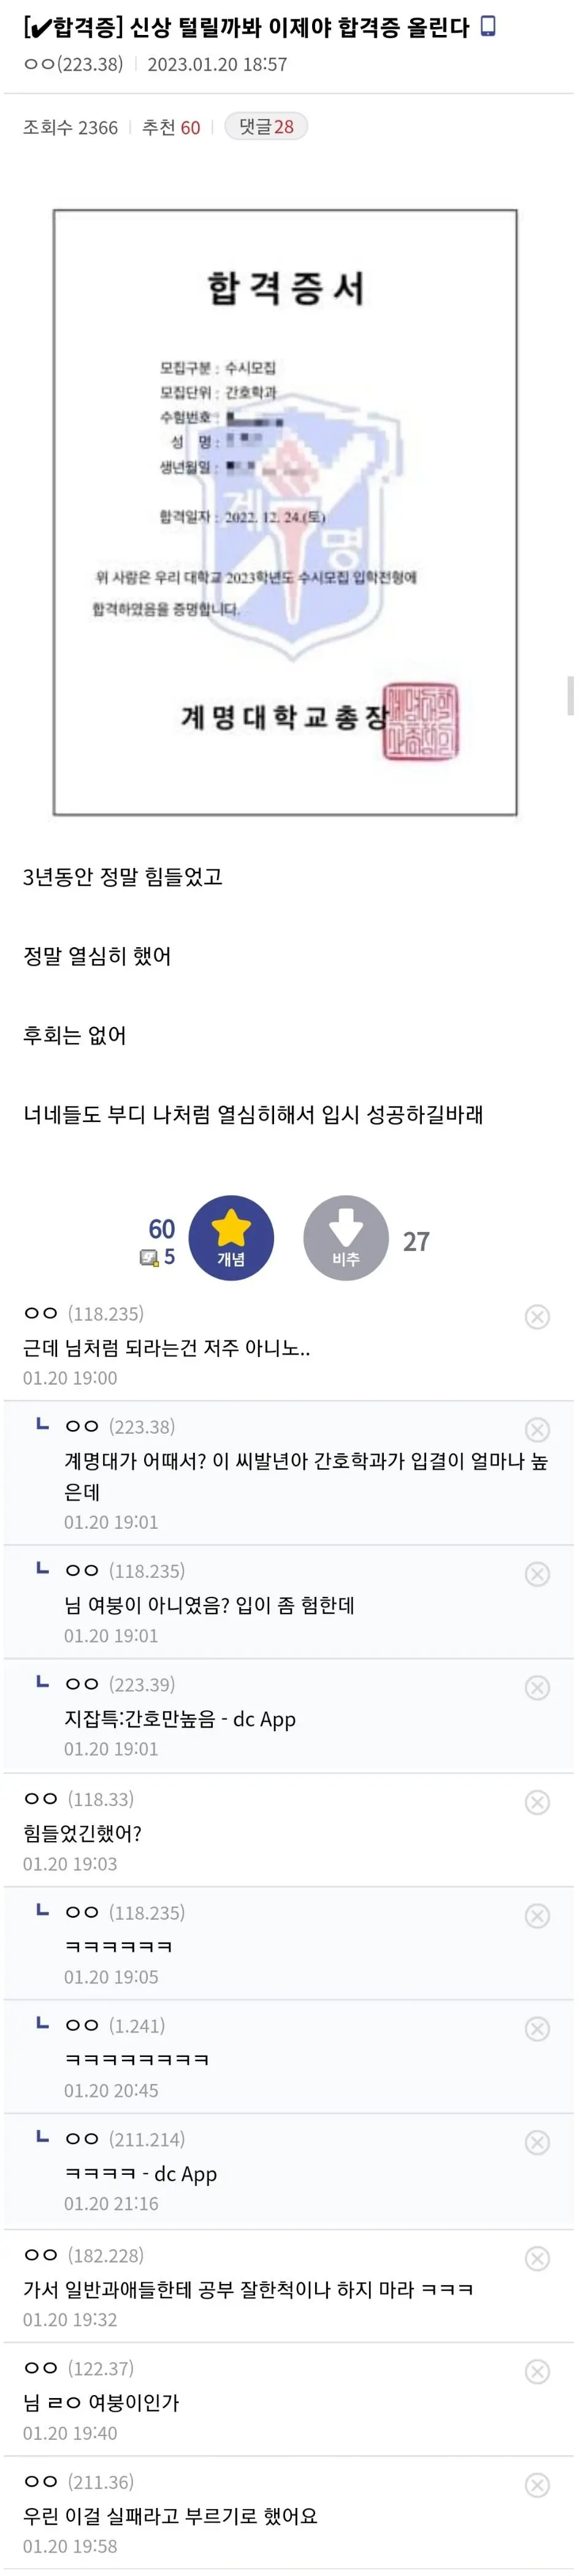Click the 개념 star upvote button

[231, 1237]
